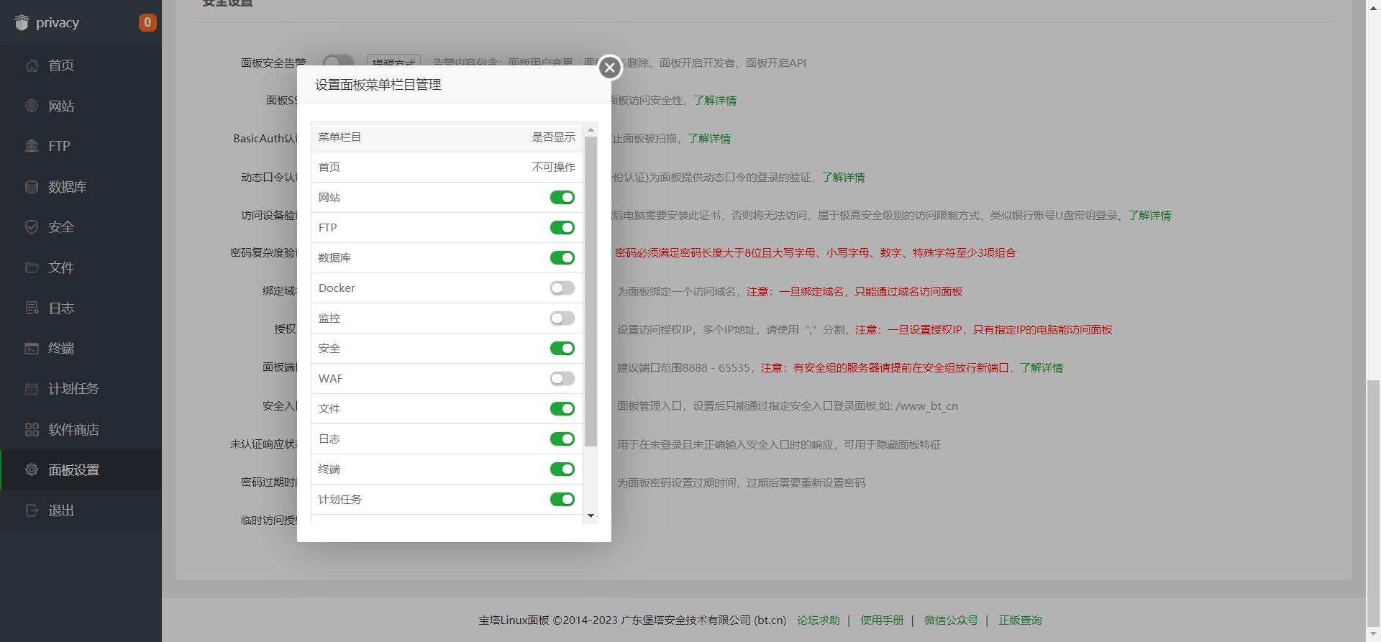Click the 监控 row label
Viewport: 1381px width, 642px height.
pos(329,318)
